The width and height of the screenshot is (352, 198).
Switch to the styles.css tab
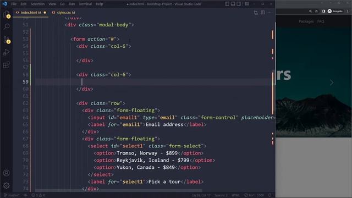coord(64,13)
